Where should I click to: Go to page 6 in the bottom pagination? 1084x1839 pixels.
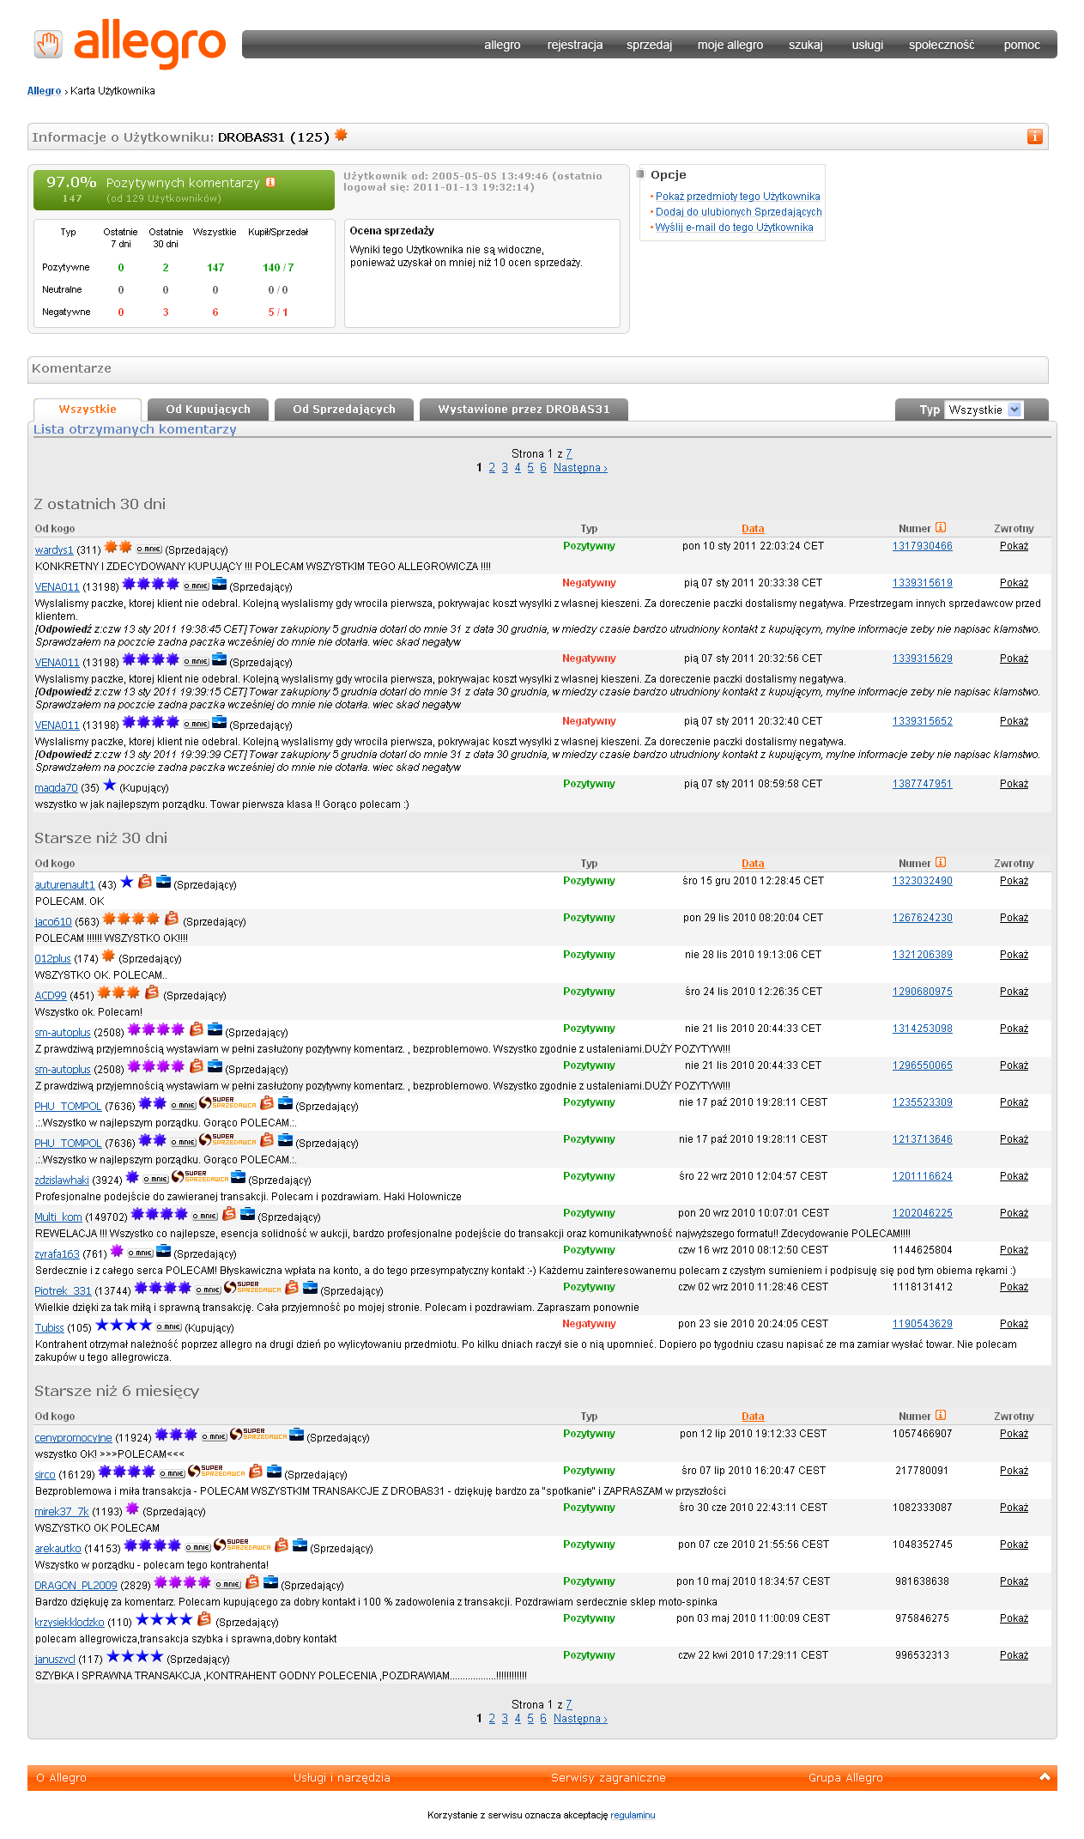(543, 1719)
